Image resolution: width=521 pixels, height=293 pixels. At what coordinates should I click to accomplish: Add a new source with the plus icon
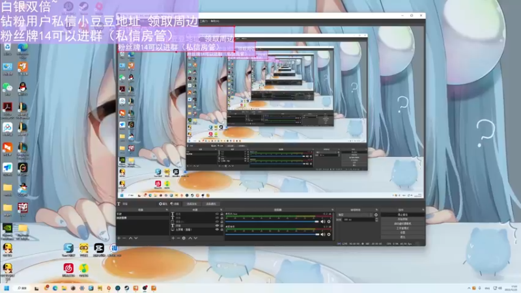[x=173, y=238]
